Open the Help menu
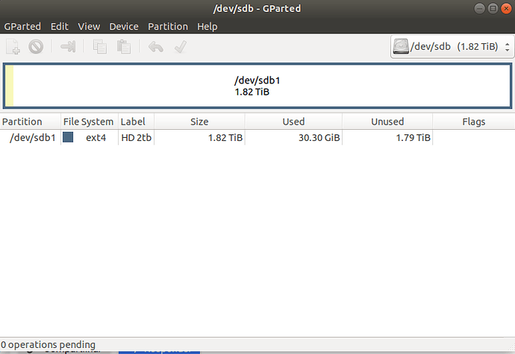The width and height of the screenshot is (515, 354). (207, 26)
